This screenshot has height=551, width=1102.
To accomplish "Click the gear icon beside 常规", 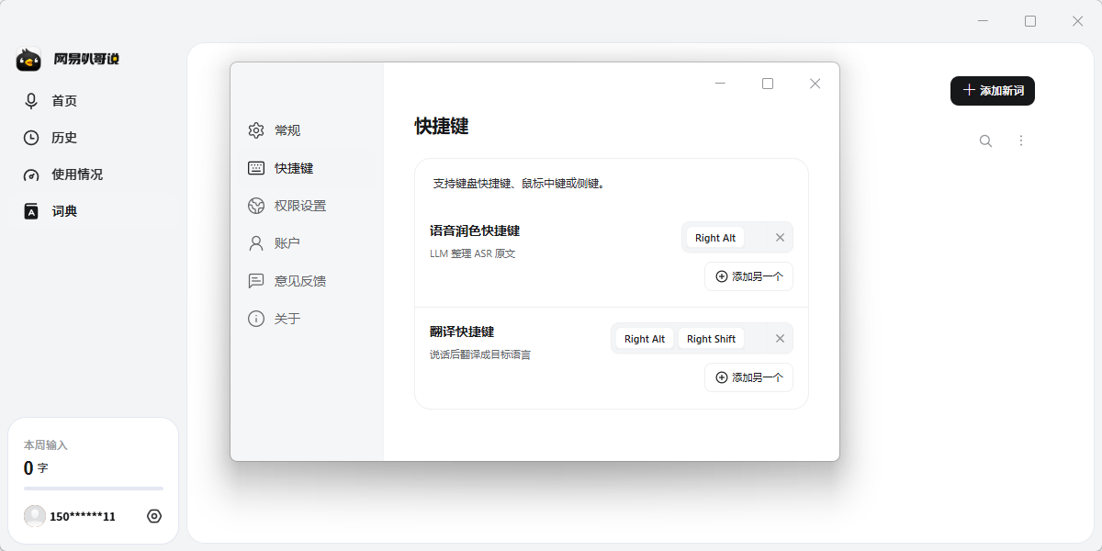I will pyautogui.click(x=256, y=130).
